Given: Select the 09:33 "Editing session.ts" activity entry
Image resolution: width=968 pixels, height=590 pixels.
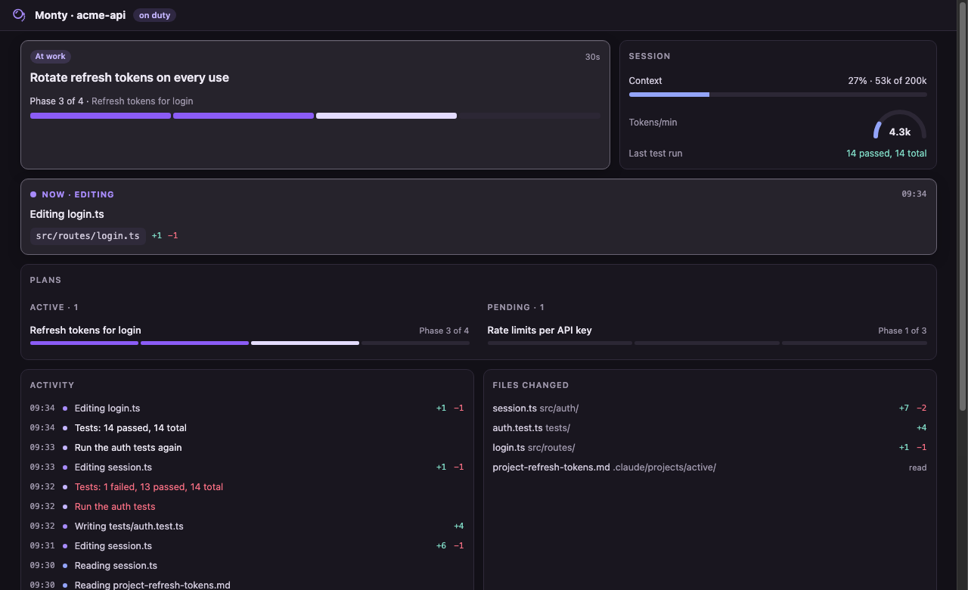Looking at the screenshot, I should tap(247, 467).
